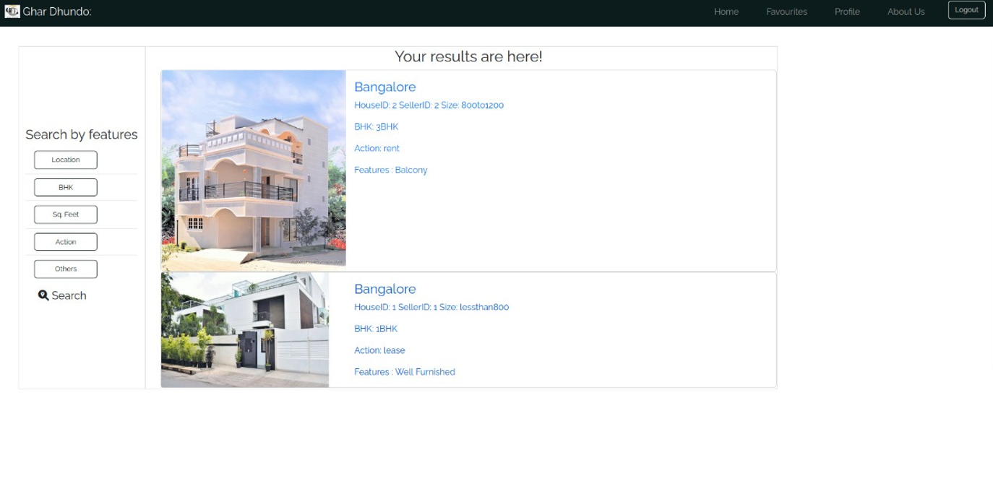Screen dimensions: 993x502
Task: Click the Ghar Dhundo logo icon
Action: 11,11
